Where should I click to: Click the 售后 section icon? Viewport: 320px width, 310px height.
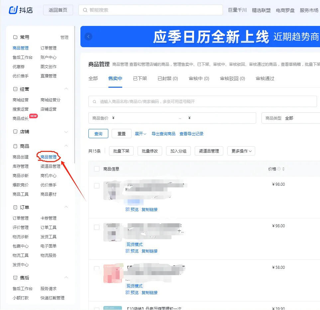click(15, 278)
